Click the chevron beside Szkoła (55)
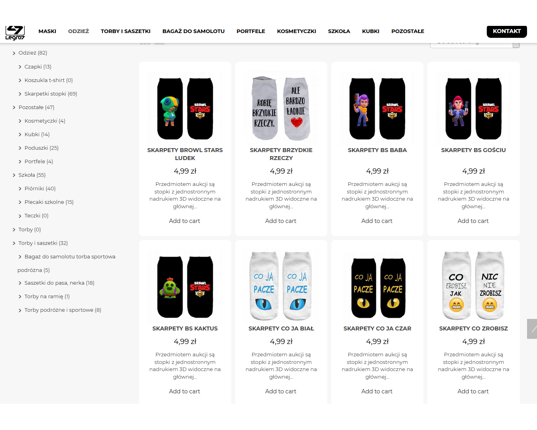This screenshot has width=537, height=430. coord(14,175)
